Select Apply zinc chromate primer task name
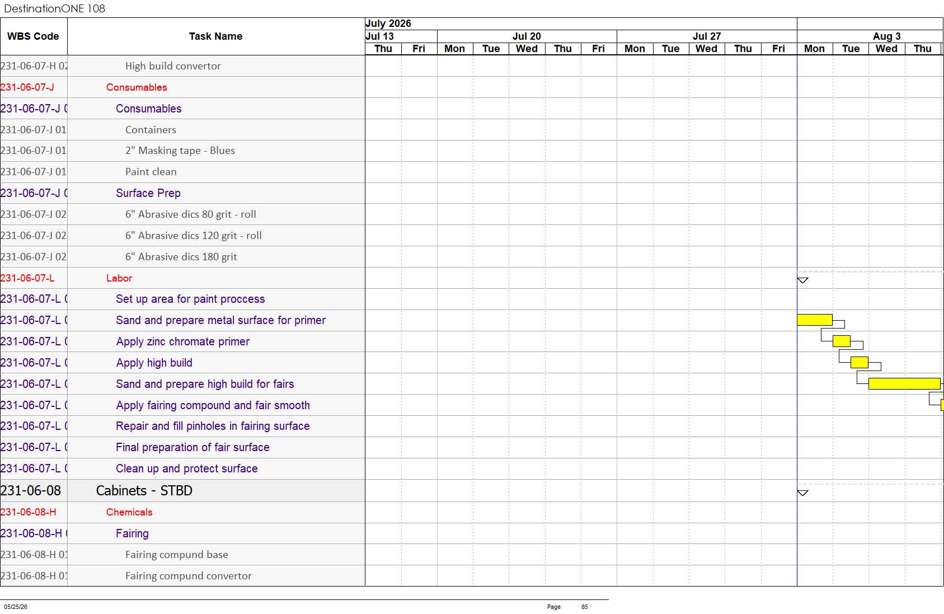Screen dimensions: 944x614 click(183, 341)
